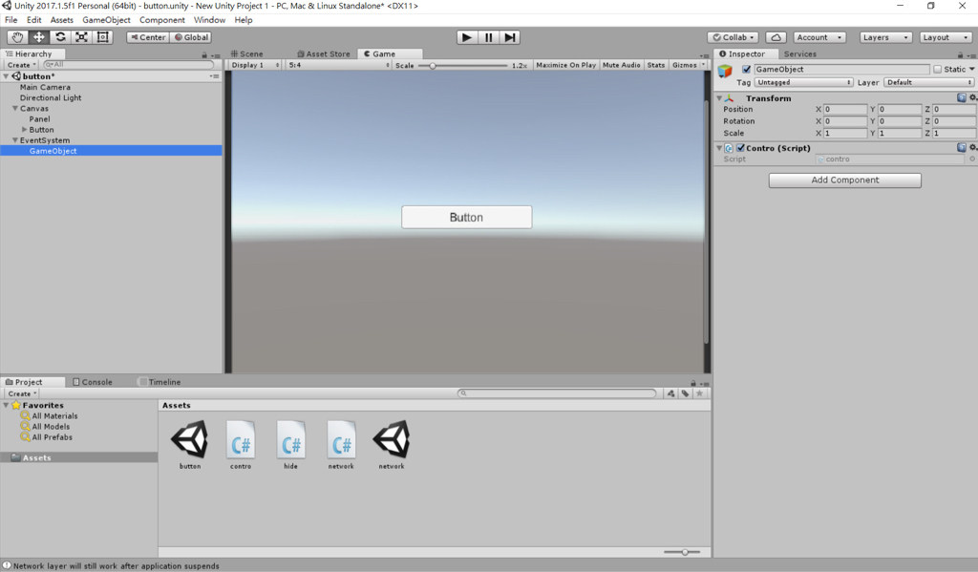978x572 pixels.
Task: Select the Move tool
Action: [37, 36]
